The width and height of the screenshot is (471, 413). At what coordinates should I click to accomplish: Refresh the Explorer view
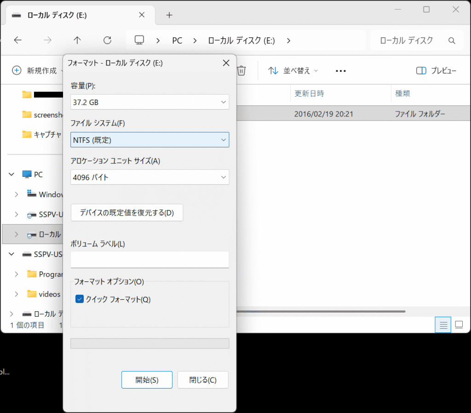point(107,40)
